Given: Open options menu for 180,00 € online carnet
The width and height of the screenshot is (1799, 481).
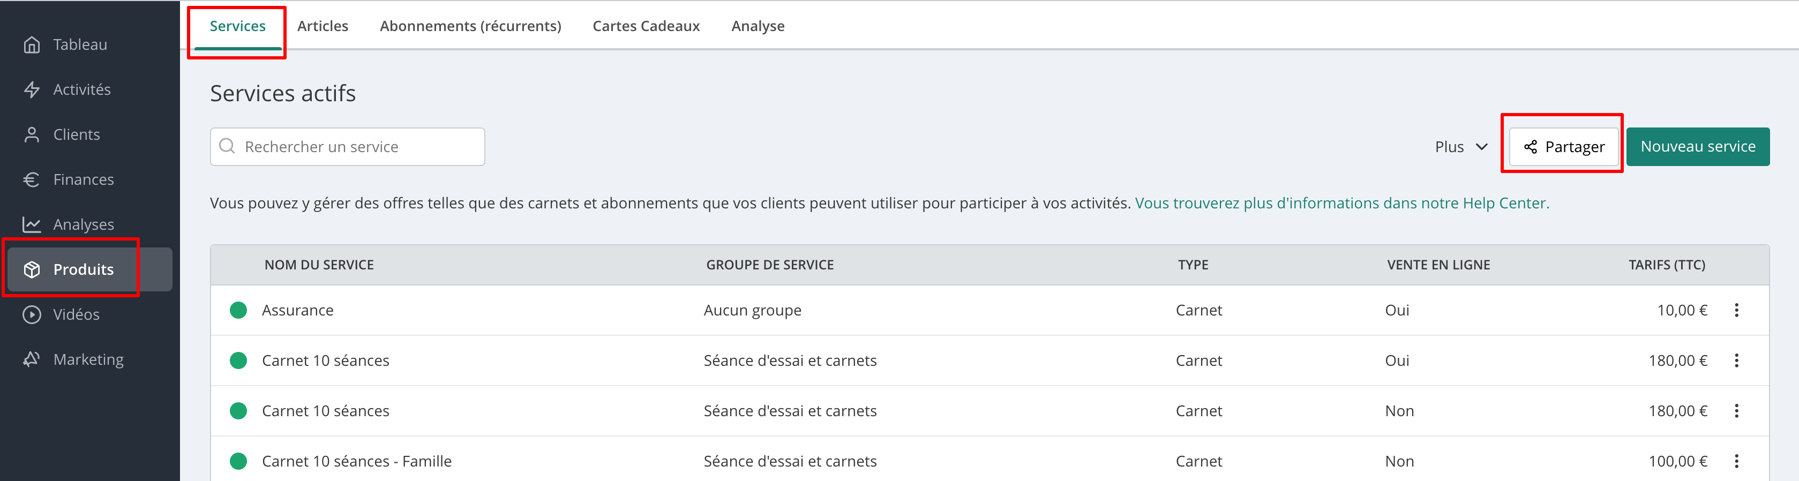Looking at the screenshot, I should [1736, 360].
